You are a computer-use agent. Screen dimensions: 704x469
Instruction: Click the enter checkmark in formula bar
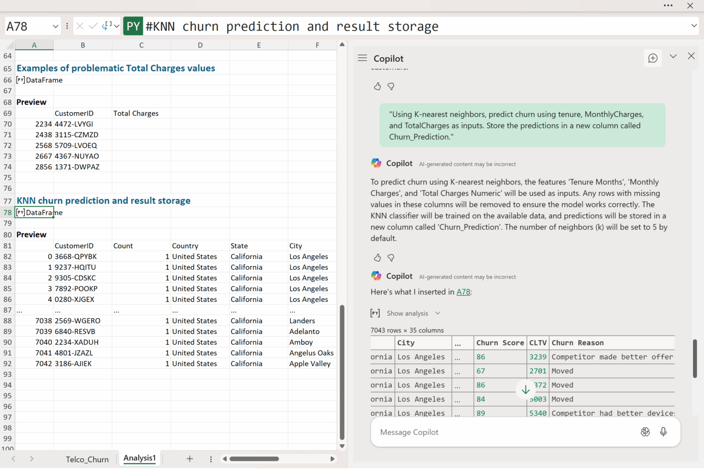click(x=93, y=26)
